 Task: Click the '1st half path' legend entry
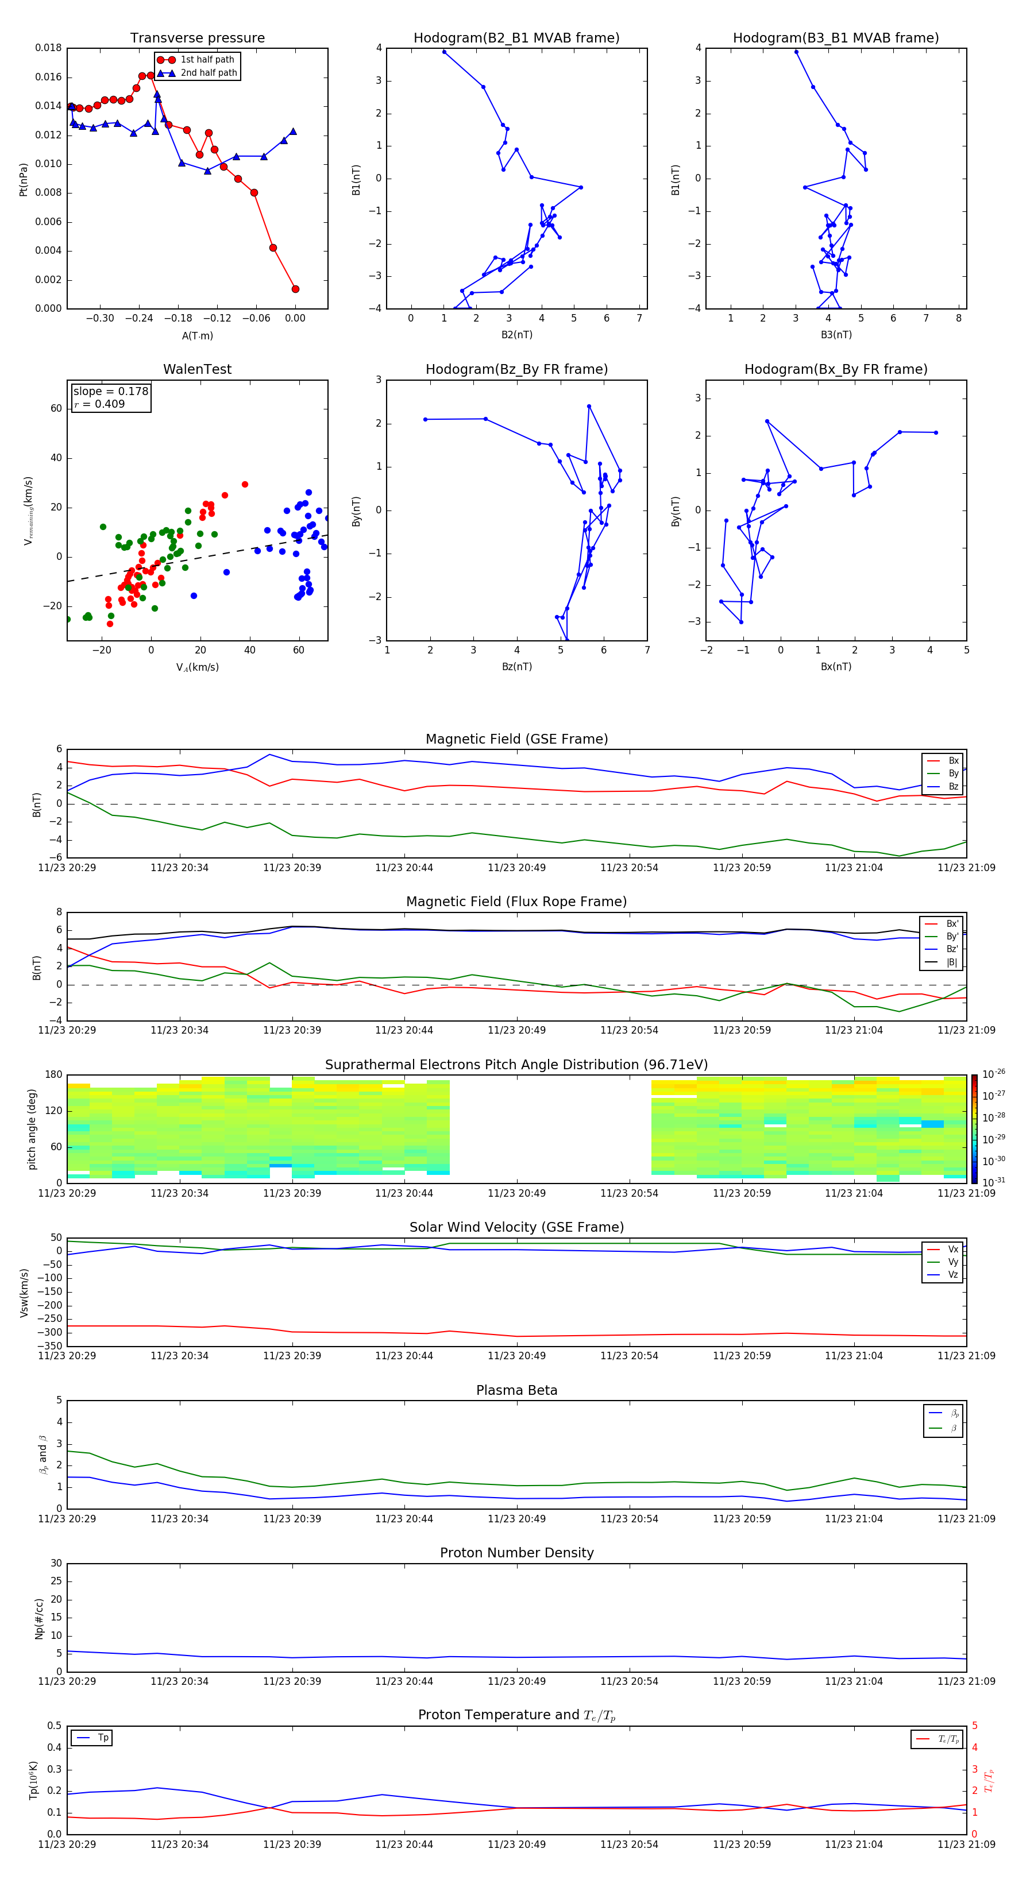pos(196,60)
